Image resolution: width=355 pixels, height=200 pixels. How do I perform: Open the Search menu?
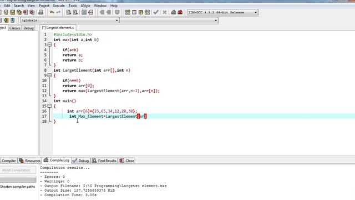tap(19, 6)
